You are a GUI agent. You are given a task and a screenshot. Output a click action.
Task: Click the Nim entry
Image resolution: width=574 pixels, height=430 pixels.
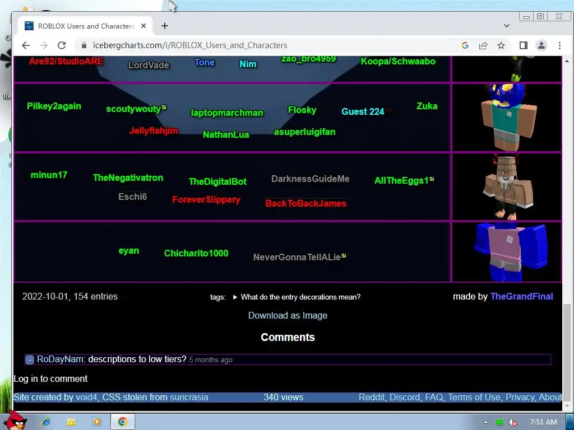[x=248, y=64]
